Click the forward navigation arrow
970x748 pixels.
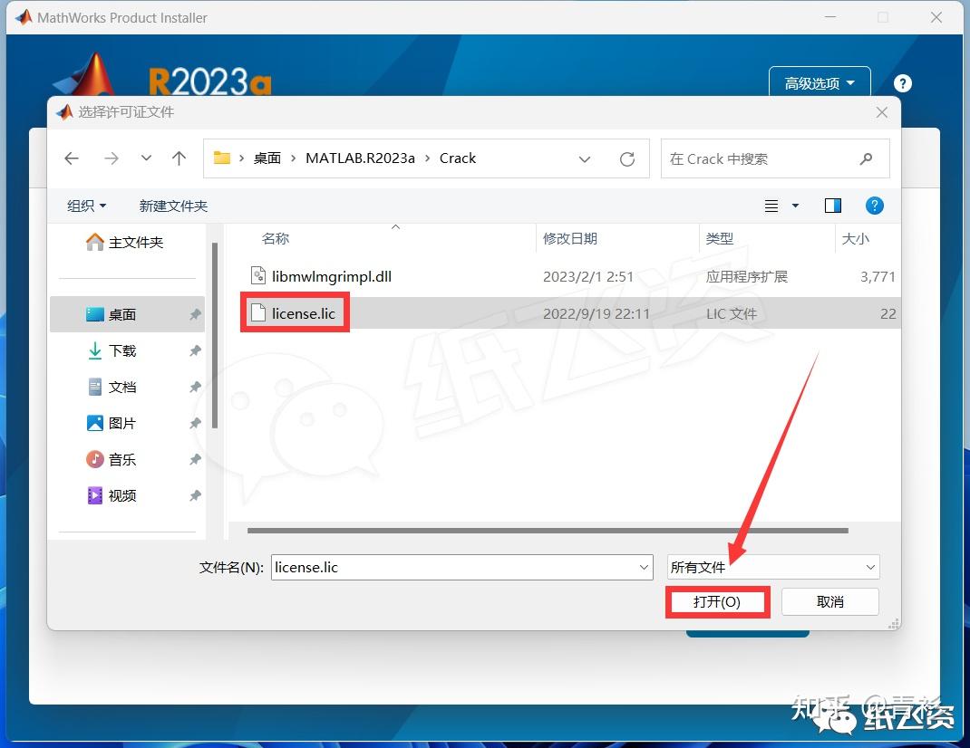pyautogui.click(x=111, y=158)
